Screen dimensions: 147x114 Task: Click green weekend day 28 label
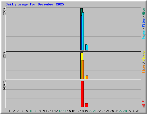[x=125, y=111]
